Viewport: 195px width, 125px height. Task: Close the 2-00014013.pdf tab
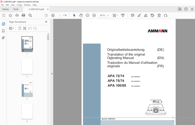tap(48, 9)
